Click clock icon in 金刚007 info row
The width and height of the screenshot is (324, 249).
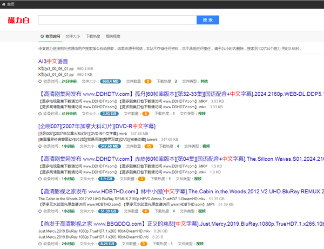pos(40,146)
